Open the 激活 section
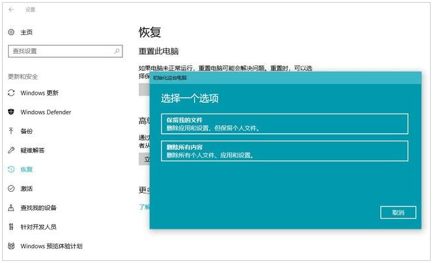434x263 pixels. [x=26, y=188]
